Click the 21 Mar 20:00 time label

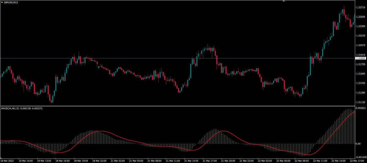pos(228,161)
